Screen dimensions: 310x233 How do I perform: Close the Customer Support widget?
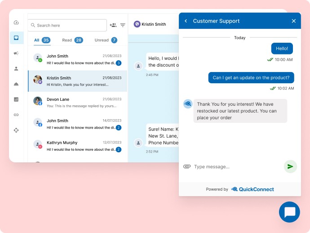click(294, 21)
